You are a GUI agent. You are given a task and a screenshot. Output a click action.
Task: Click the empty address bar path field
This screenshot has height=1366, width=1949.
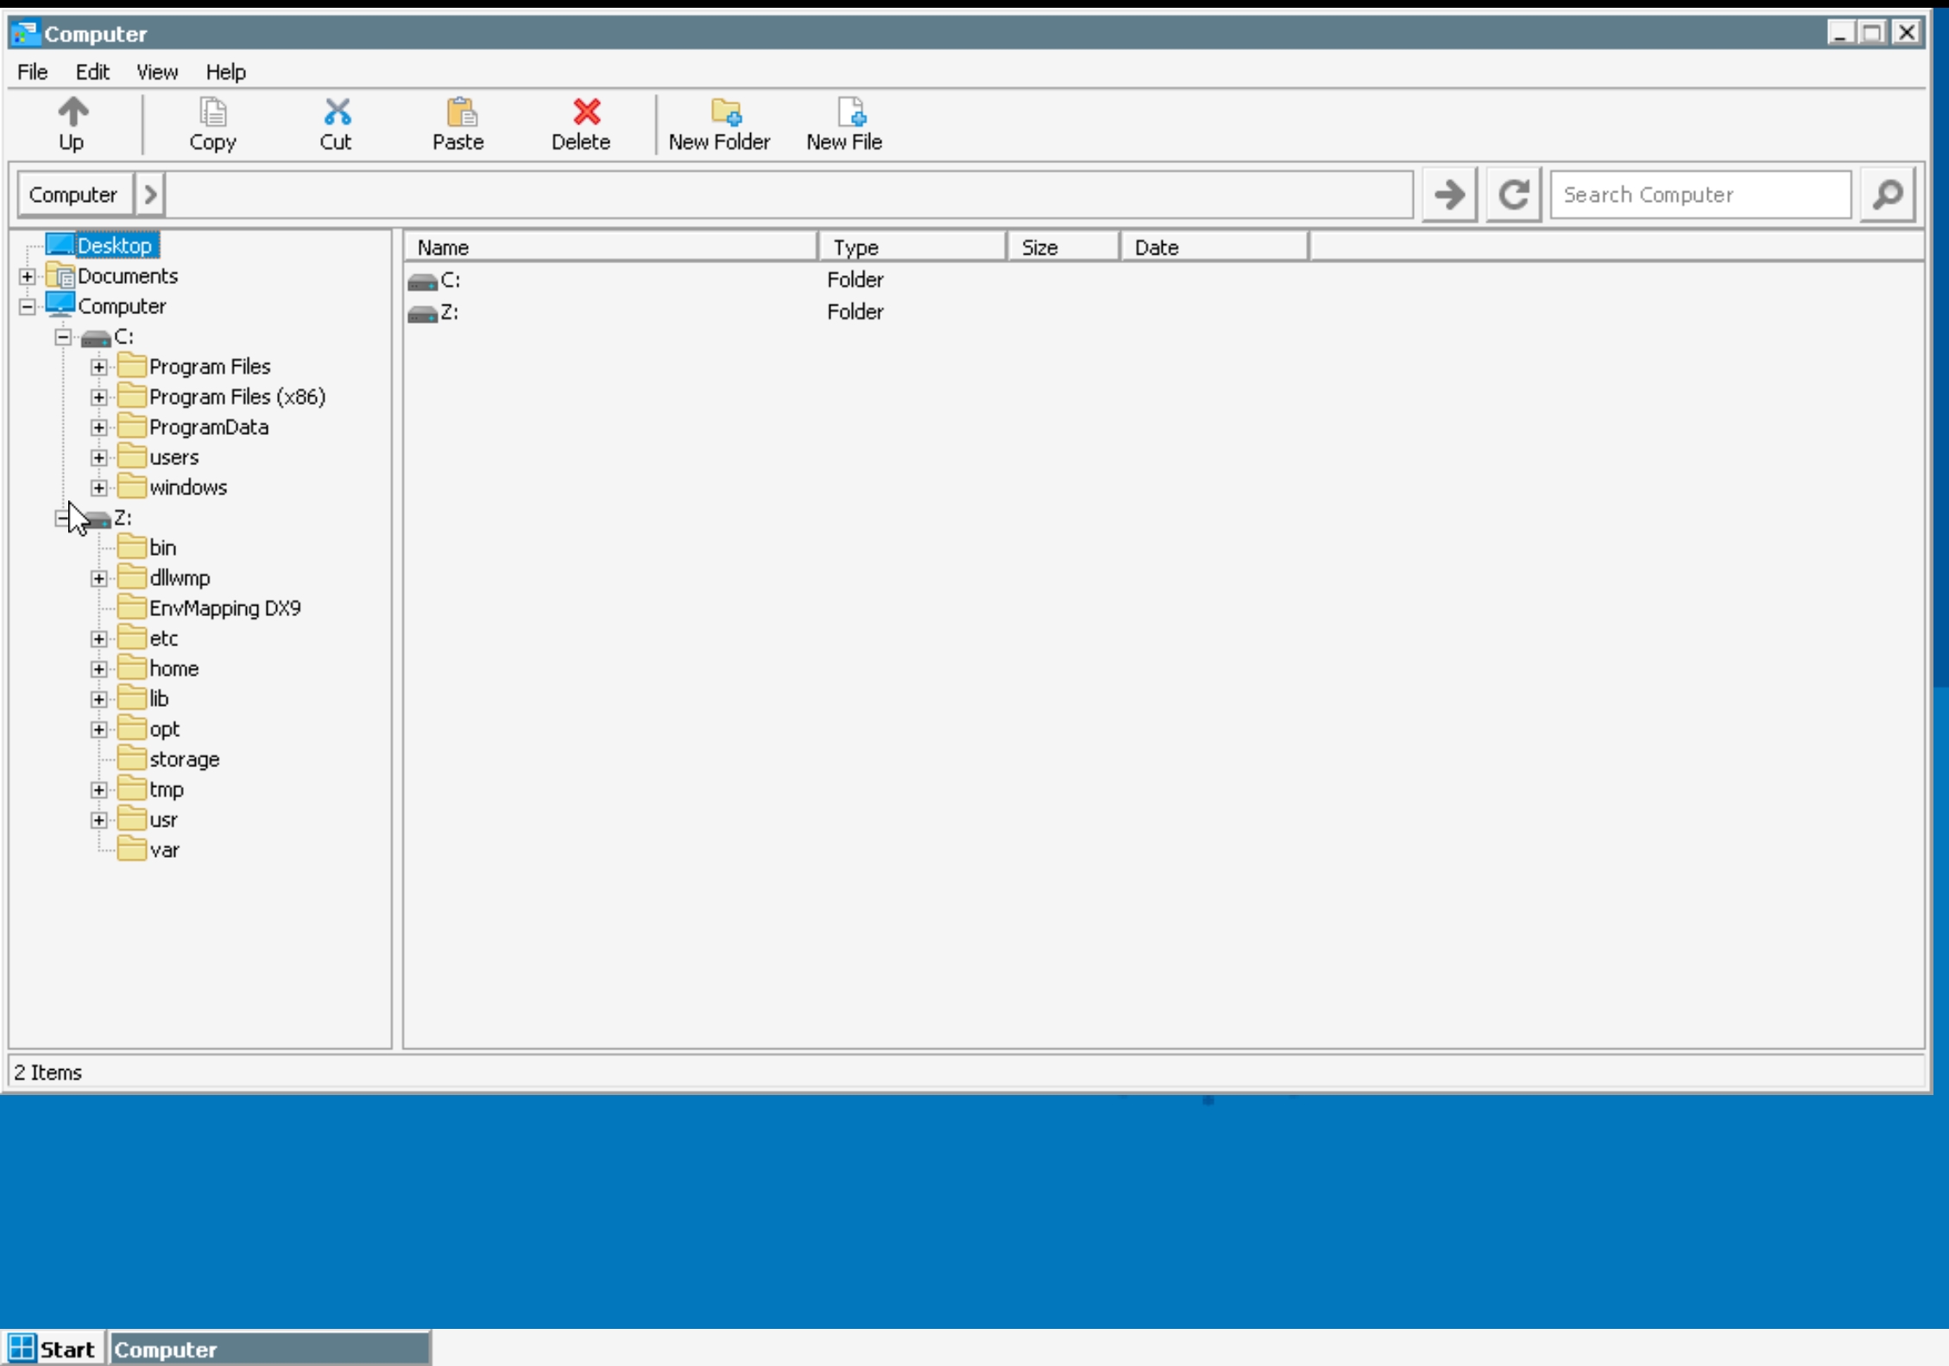[x=788, y=194]
